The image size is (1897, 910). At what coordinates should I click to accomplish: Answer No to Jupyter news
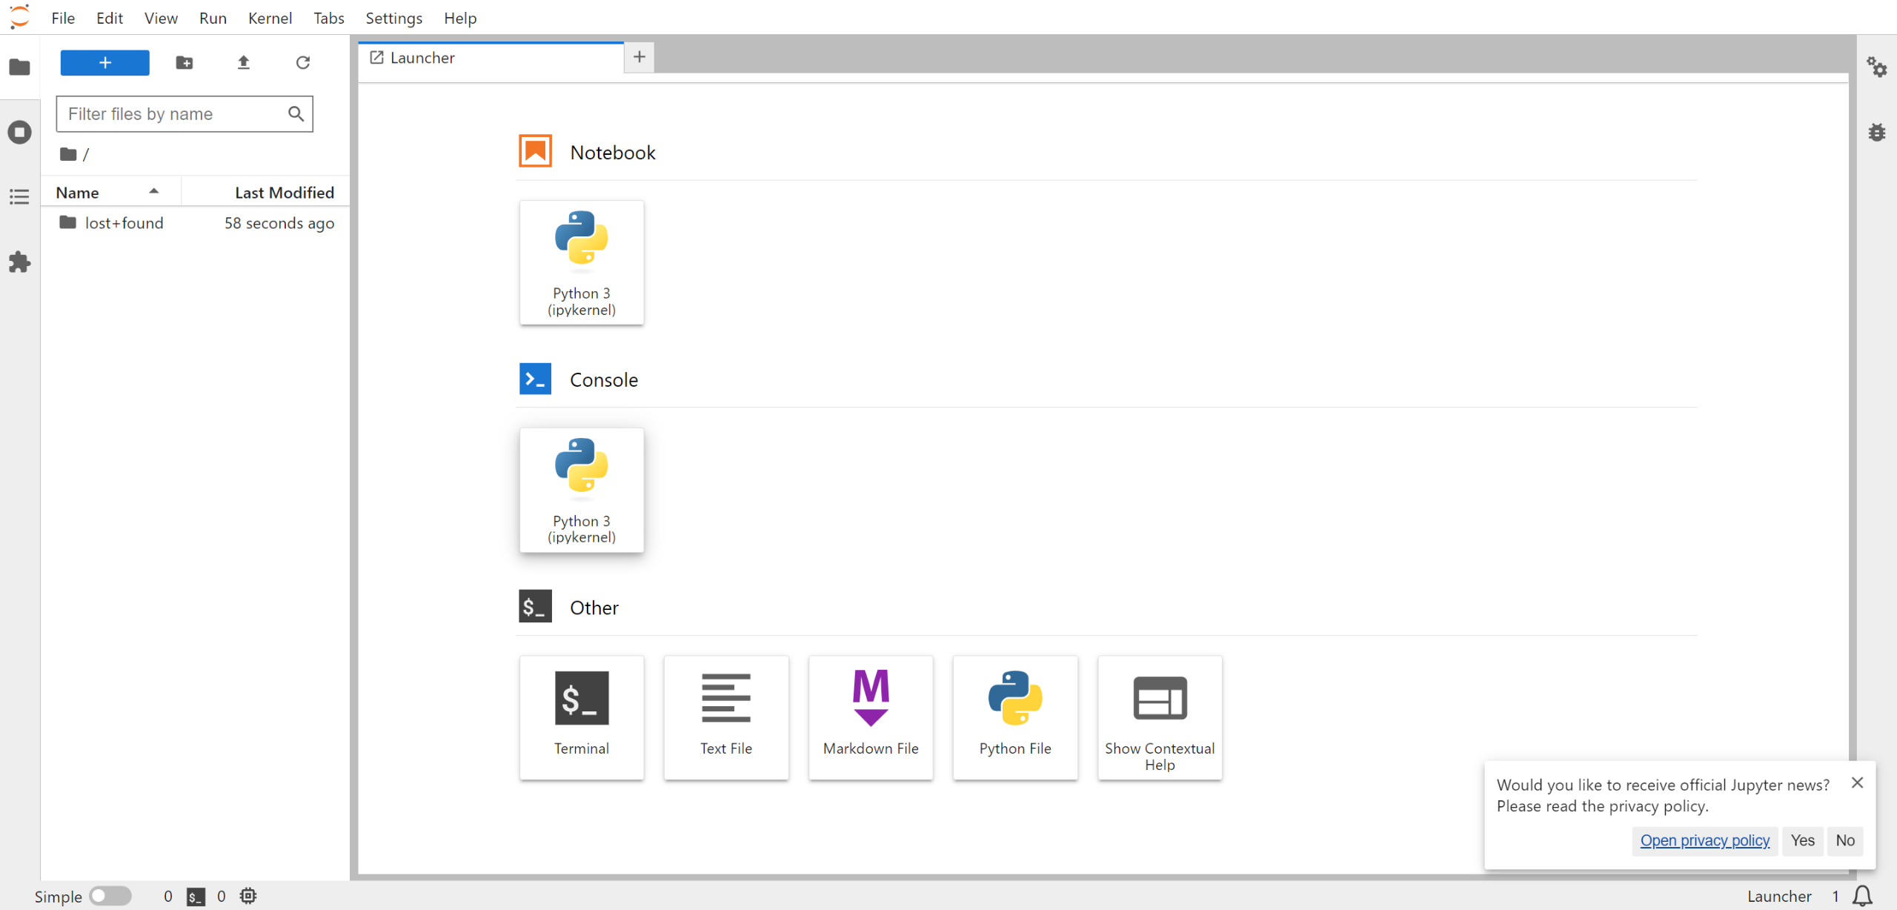(x=1844, y=840)
